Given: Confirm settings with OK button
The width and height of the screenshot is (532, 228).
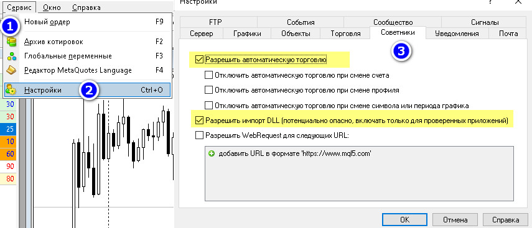Looking at the screenshot, I should point(405,219).
